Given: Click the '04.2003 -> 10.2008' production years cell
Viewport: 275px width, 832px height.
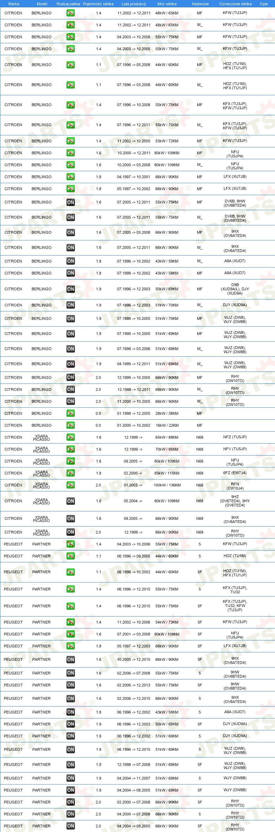Looking at the screenshot, I should (134, 37).
